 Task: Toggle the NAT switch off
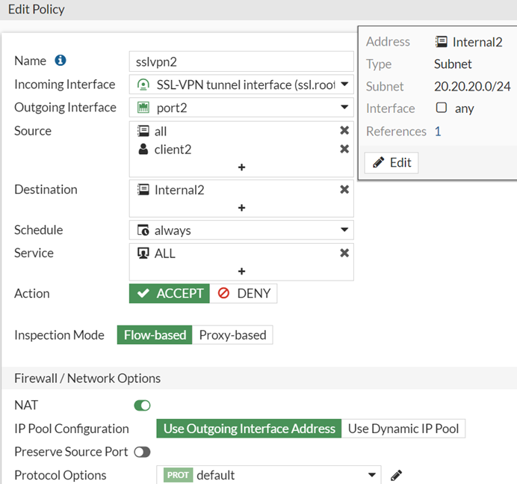142,405
